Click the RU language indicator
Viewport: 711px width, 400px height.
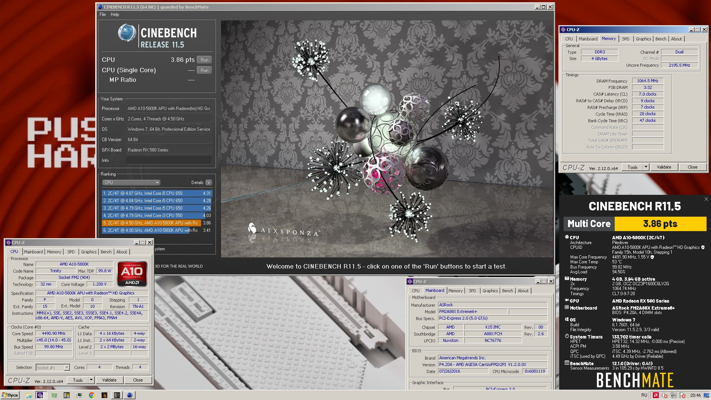click(x=644, y=395)
